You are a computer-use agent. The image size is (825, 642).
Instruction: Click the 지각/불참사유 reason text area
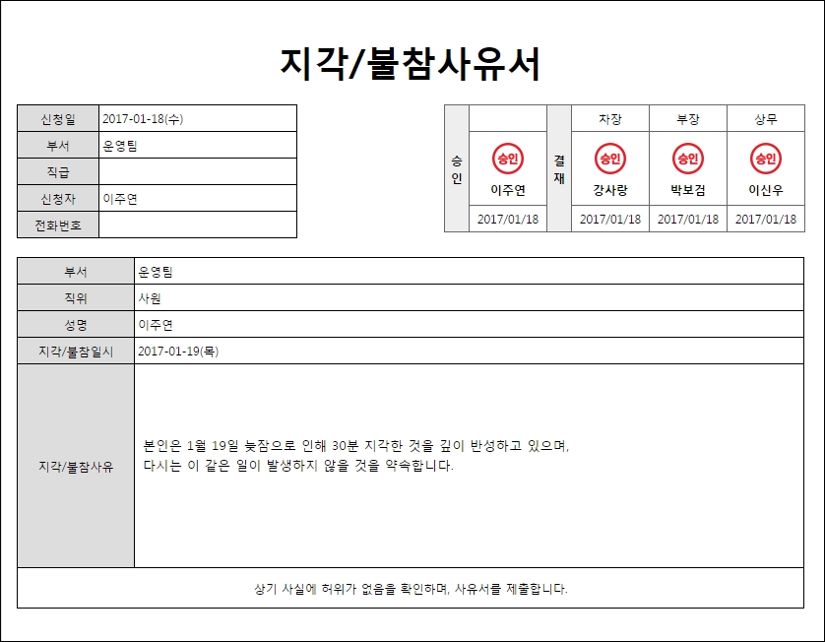(x=468, y=465)
